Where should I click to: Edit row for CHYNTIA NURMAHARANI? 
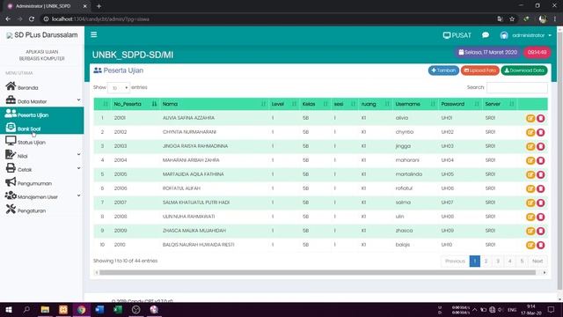tap(530, 132)
